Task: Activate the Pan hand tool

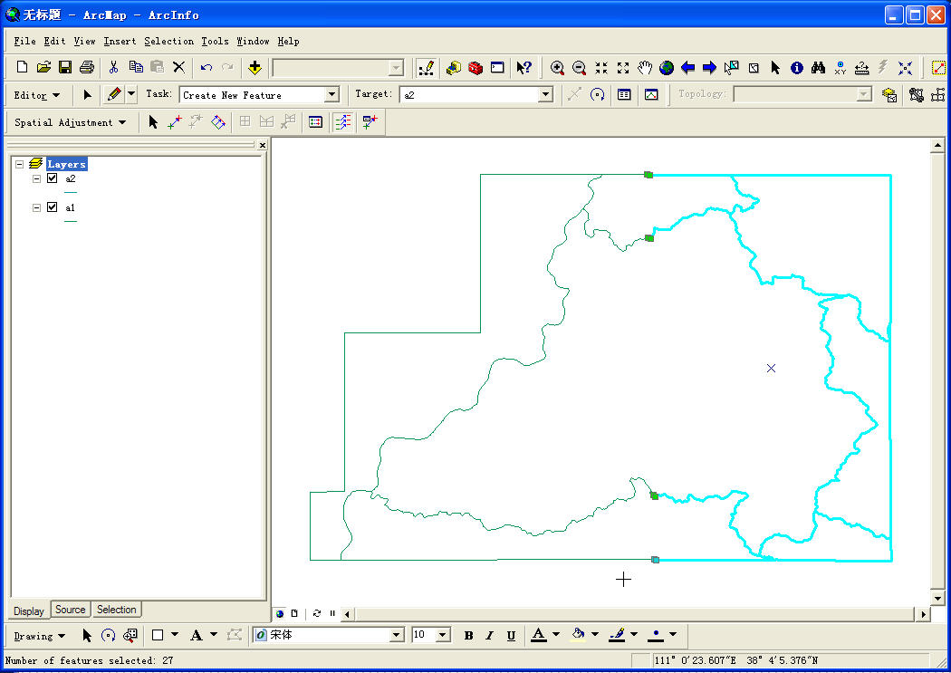Action: click(645, 68)
